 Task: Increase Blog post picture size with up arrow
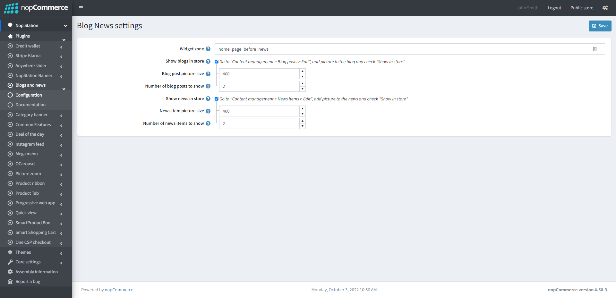303,71
